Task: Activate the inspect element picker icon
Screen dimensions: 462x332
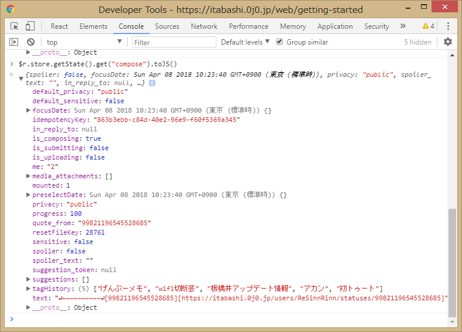Action: (15, 26)
